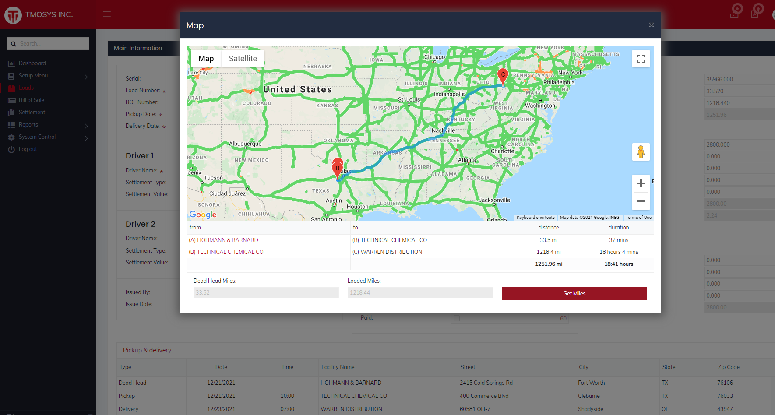Zoom in on the map

click(x=641, y=183)
